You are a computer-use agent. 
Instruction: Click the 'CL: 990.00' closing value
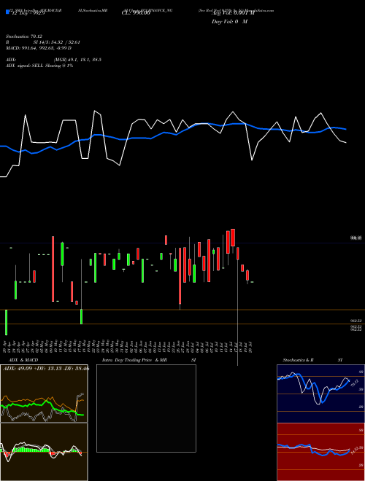point(136,13)
